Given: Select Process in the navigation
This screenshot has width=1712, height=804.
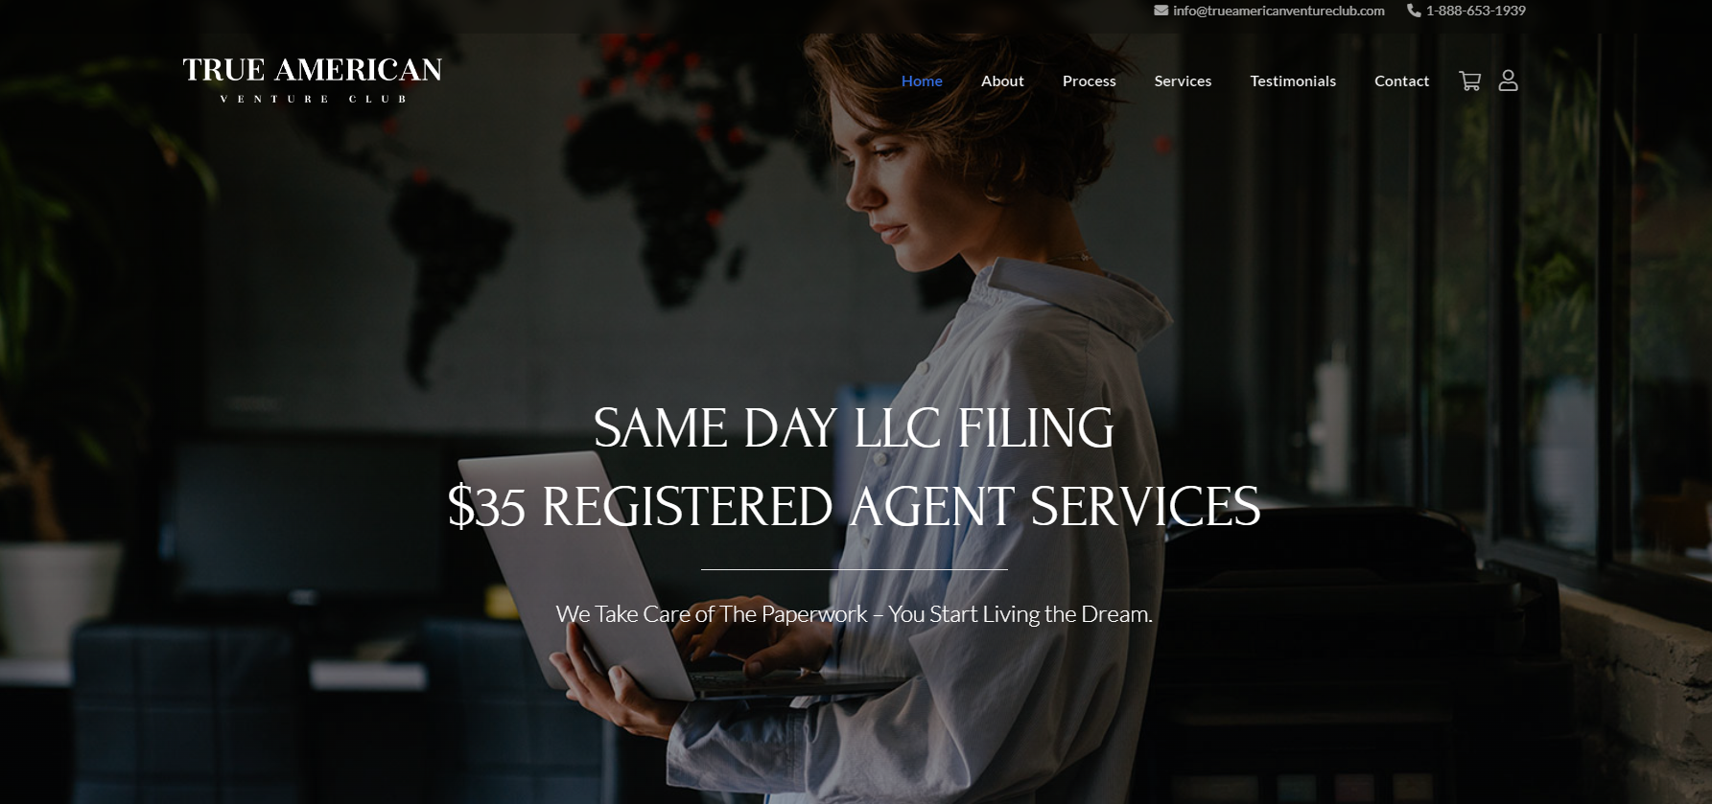Looking at the screenshot, I should pos(1089,81).
